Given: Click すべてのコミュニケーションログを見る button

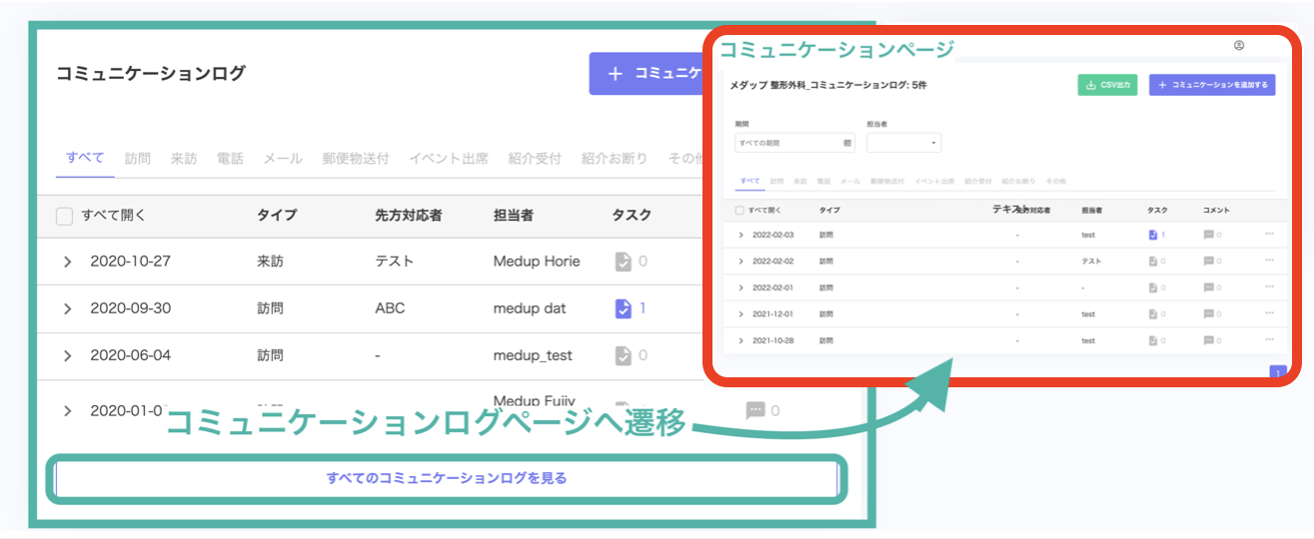Looking at the screenshot, I should [x=447, y=478].
